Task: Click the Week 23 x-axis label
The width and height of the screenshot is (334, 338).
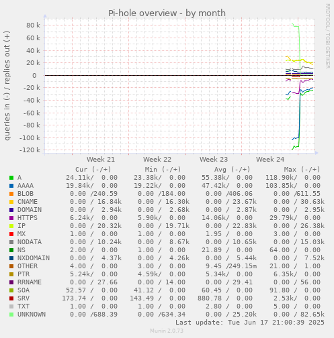Action: [x=214, y=160]
